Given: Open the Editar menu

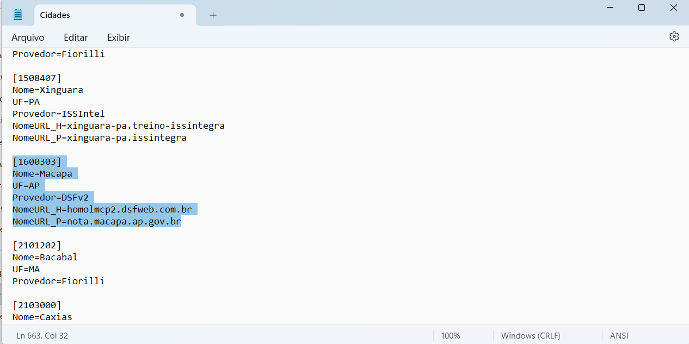Looking at the screenshot, I should coord(76,37).
